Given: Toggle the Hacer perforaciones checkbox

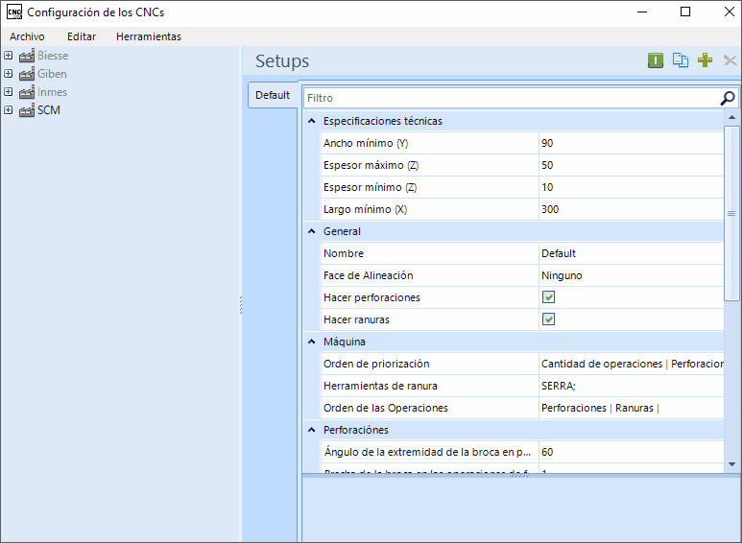Looking at the screenshot, I should [x=548, y=297].
